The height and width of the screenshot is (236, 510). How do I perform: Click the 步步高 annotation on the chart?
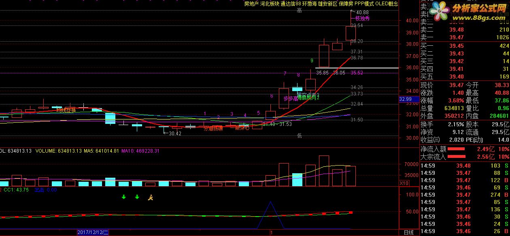(x=291, y=98)
